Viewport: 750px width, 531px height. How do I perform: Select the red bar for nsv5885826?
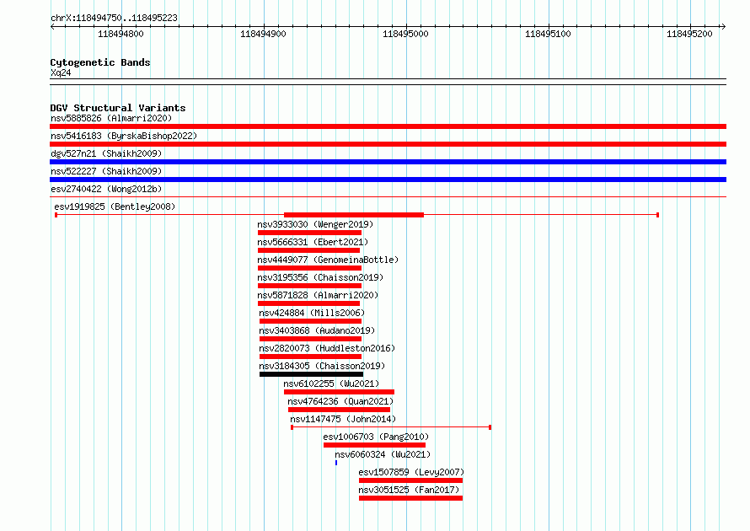click(388, 126)
